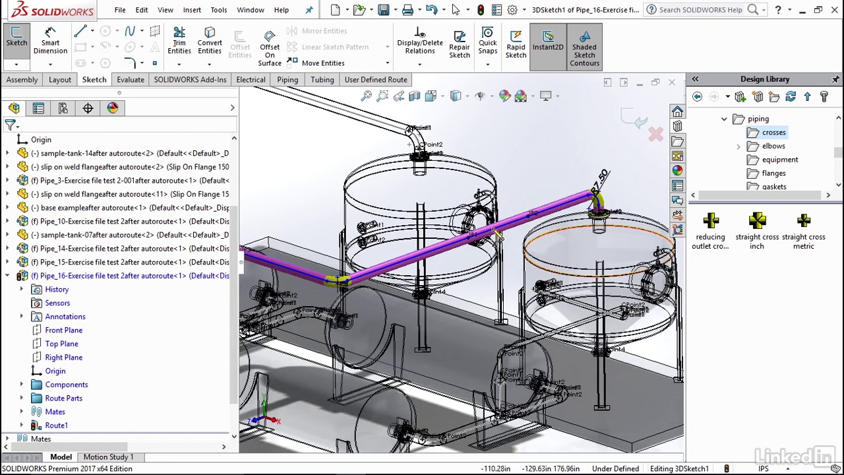Open Edit Appearance in view toolbar

(x=504, y=96)
